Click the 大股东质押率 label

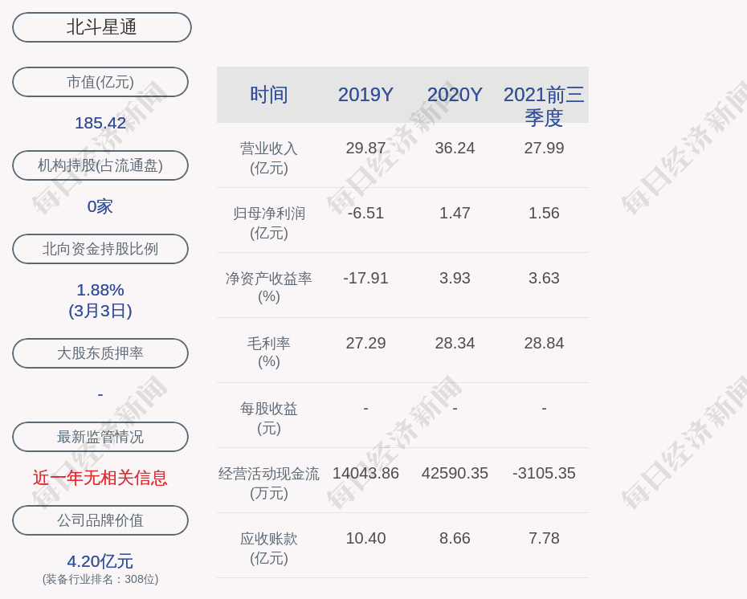pyautogui.click(x=100, y=353)
